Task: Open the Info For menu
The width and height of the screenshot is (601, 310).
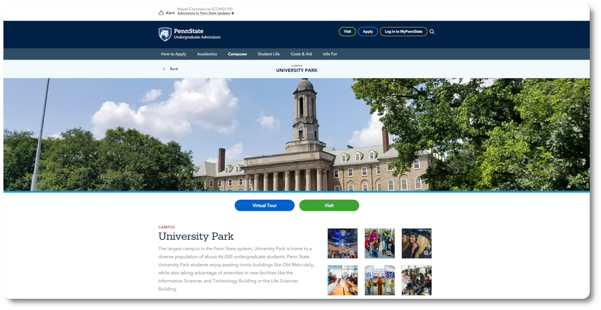Action: tap(330, 54)
